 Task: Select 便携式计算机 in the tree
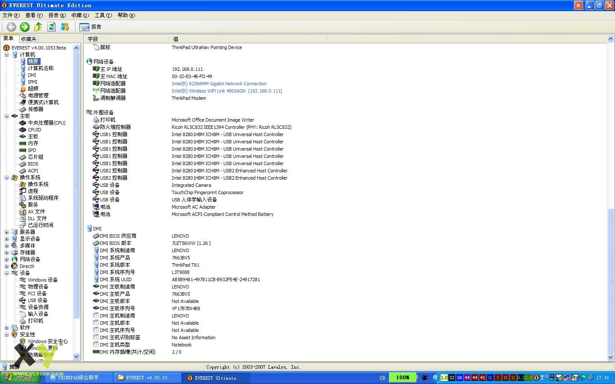(43, 102)
